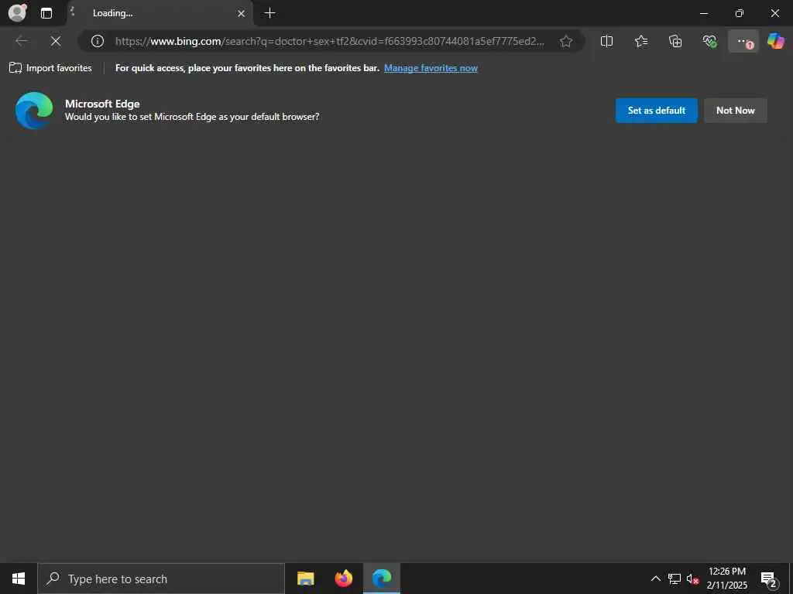The image size is (793, 594).
Task: Click Import favorites
Action: (50, 68)
